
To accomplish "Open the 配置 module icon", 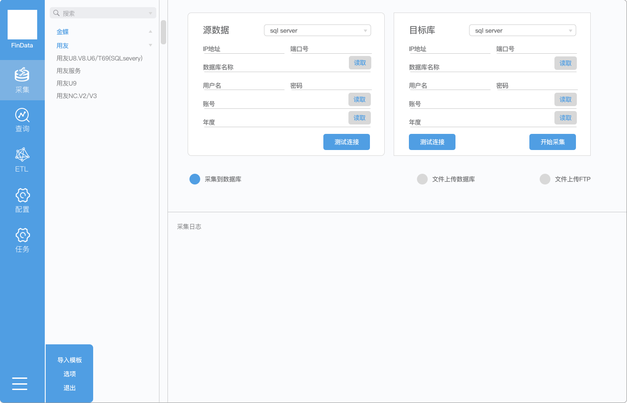I will [x=22, y=200].
